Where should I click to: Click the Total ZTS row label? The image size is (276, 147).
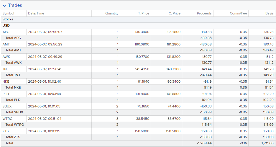13,137
